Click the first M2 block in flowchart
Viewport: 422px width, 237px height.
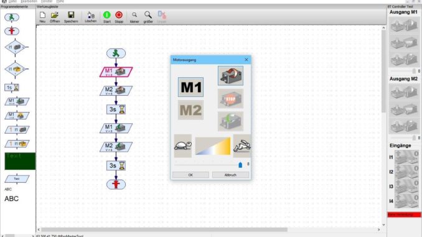point(116,91)
